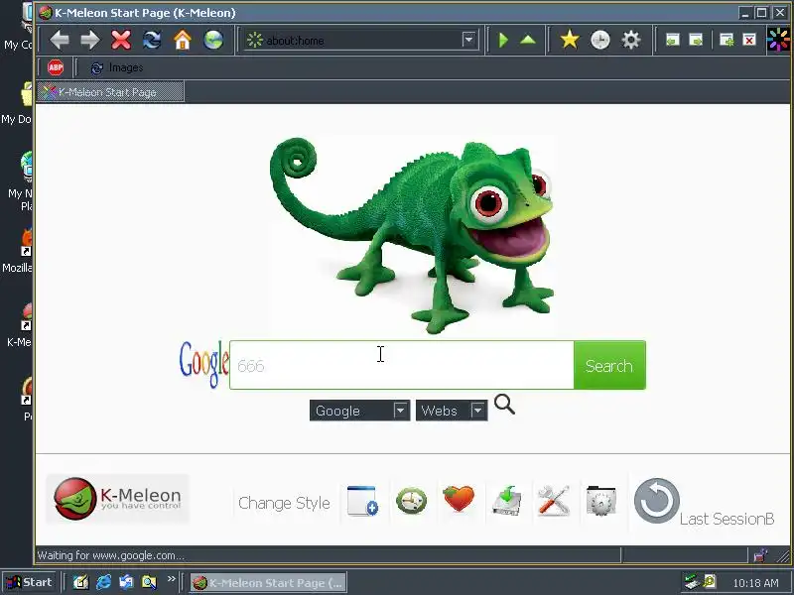The width and height of the screenshot is (794, 595).
Task: Switch to previous tab icon
Action: tap(673, 40)
